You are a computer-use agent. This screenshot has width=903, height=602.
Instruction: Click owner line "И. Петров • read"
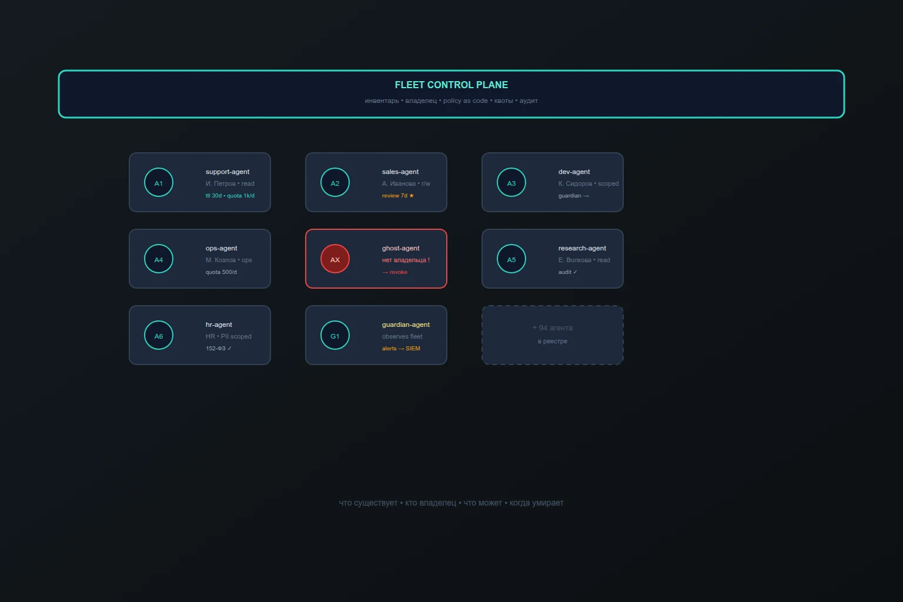tap(230, 183)
